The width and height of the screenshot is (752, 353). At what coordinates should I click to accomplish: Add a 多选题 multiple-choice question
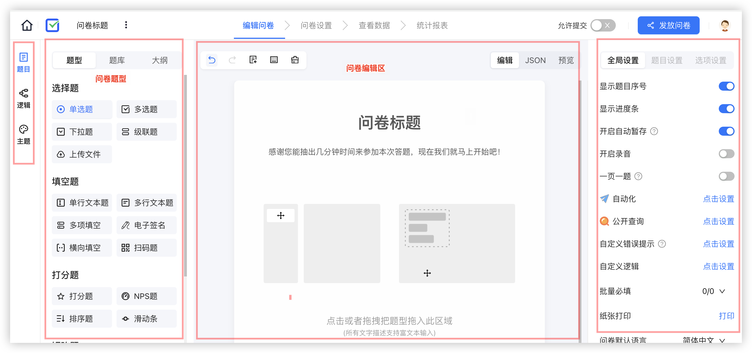tap(147, 109)
